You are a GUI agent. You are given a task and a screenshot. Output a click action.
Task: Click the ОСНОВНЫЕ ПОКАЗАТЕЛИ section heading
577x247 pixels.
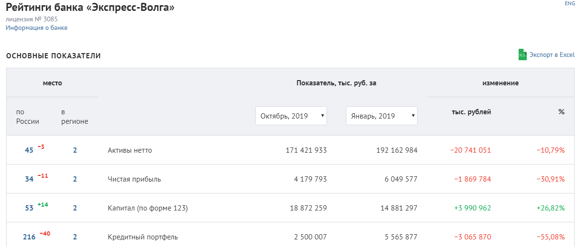(x=54, y=56)
